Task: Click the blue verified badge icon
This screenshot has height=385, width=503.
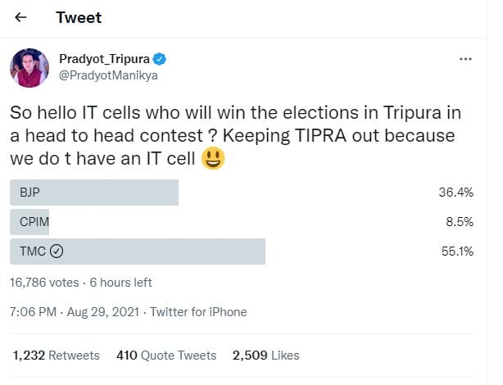Action: [160, 59]
